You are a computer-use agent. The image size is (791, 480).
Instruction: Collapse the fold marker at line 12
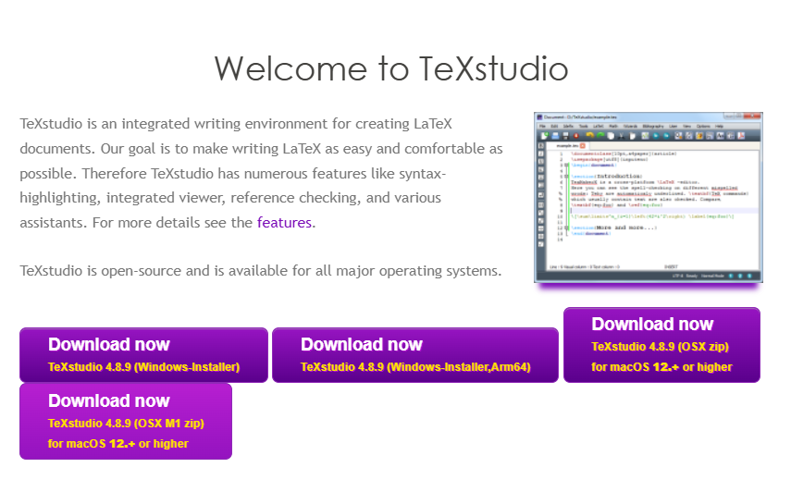[x=566, y=227]
